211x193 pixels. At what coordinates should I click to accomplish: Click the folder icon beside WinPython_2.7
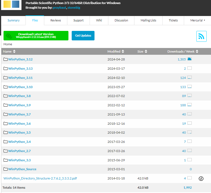(5, 151)
